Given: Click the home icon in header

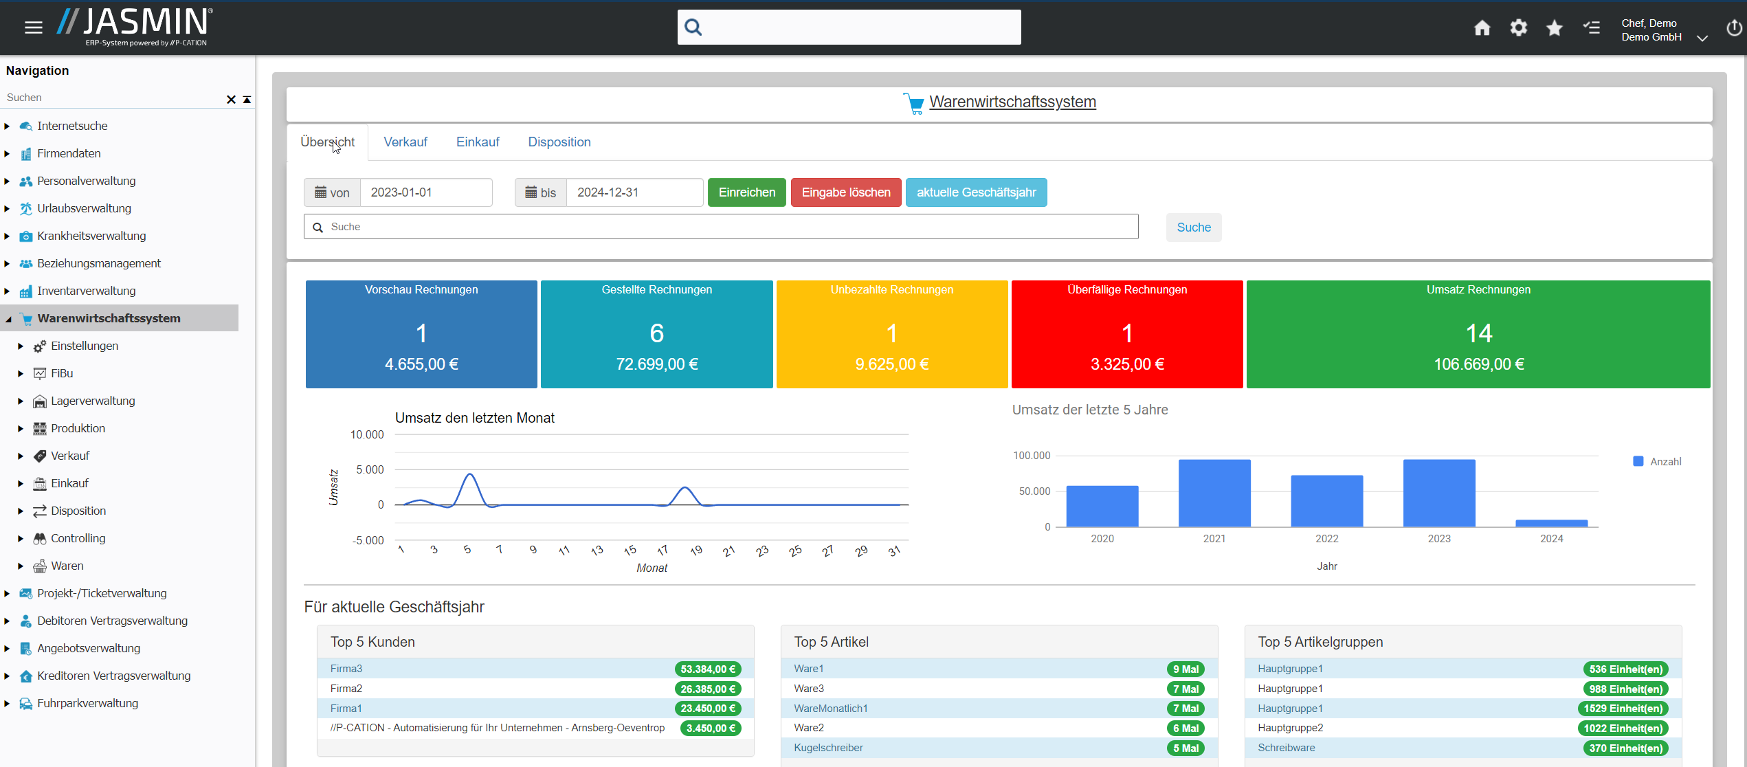Looking at the screenshot, I should point(1482,27).
